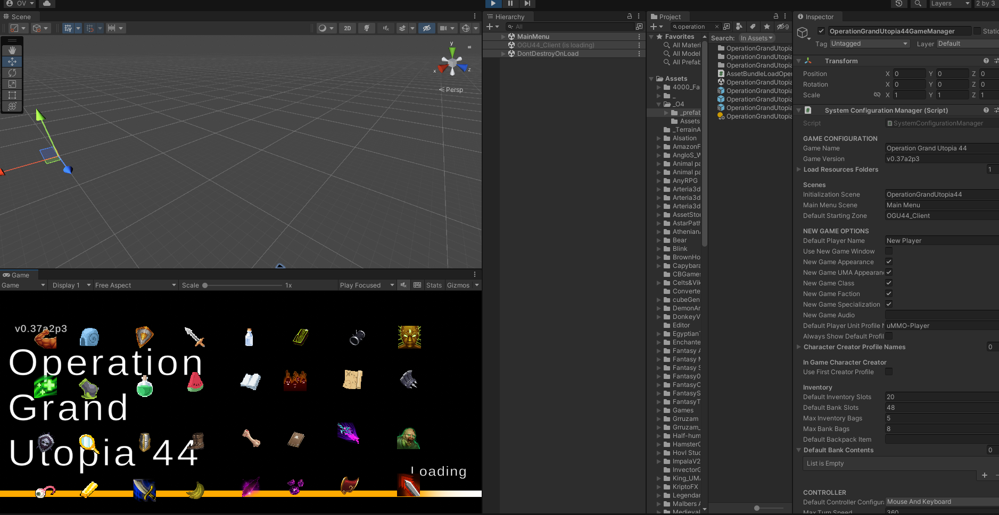This screenshot has height=515, width=999.
Task: Select the Hand tool in Scene view
Action: 12,50
